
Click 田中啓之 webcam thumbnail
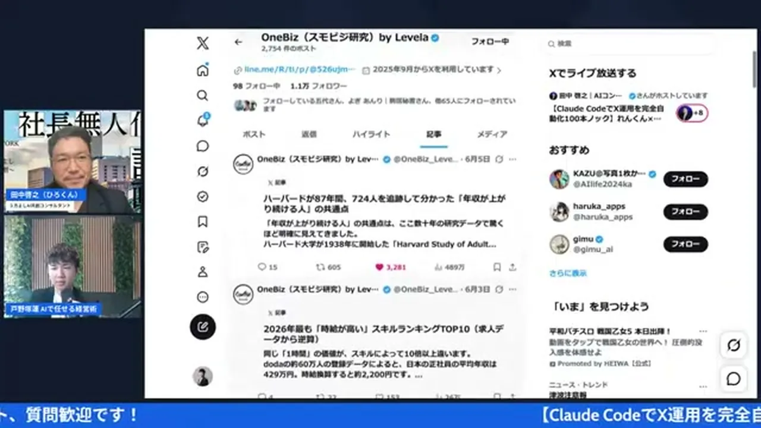tap(73, 161)
